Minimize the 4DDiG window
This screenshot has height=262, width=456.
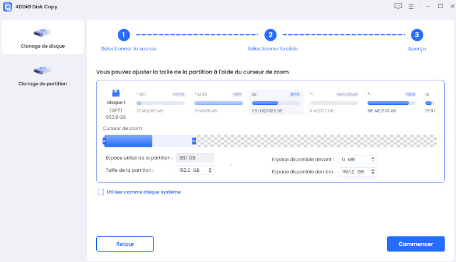(x=428, y=6)
